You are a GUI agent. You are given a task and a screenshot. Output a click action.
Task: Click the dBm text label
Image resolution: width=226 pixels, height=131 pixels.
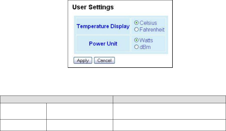click(x=145, y=47)
